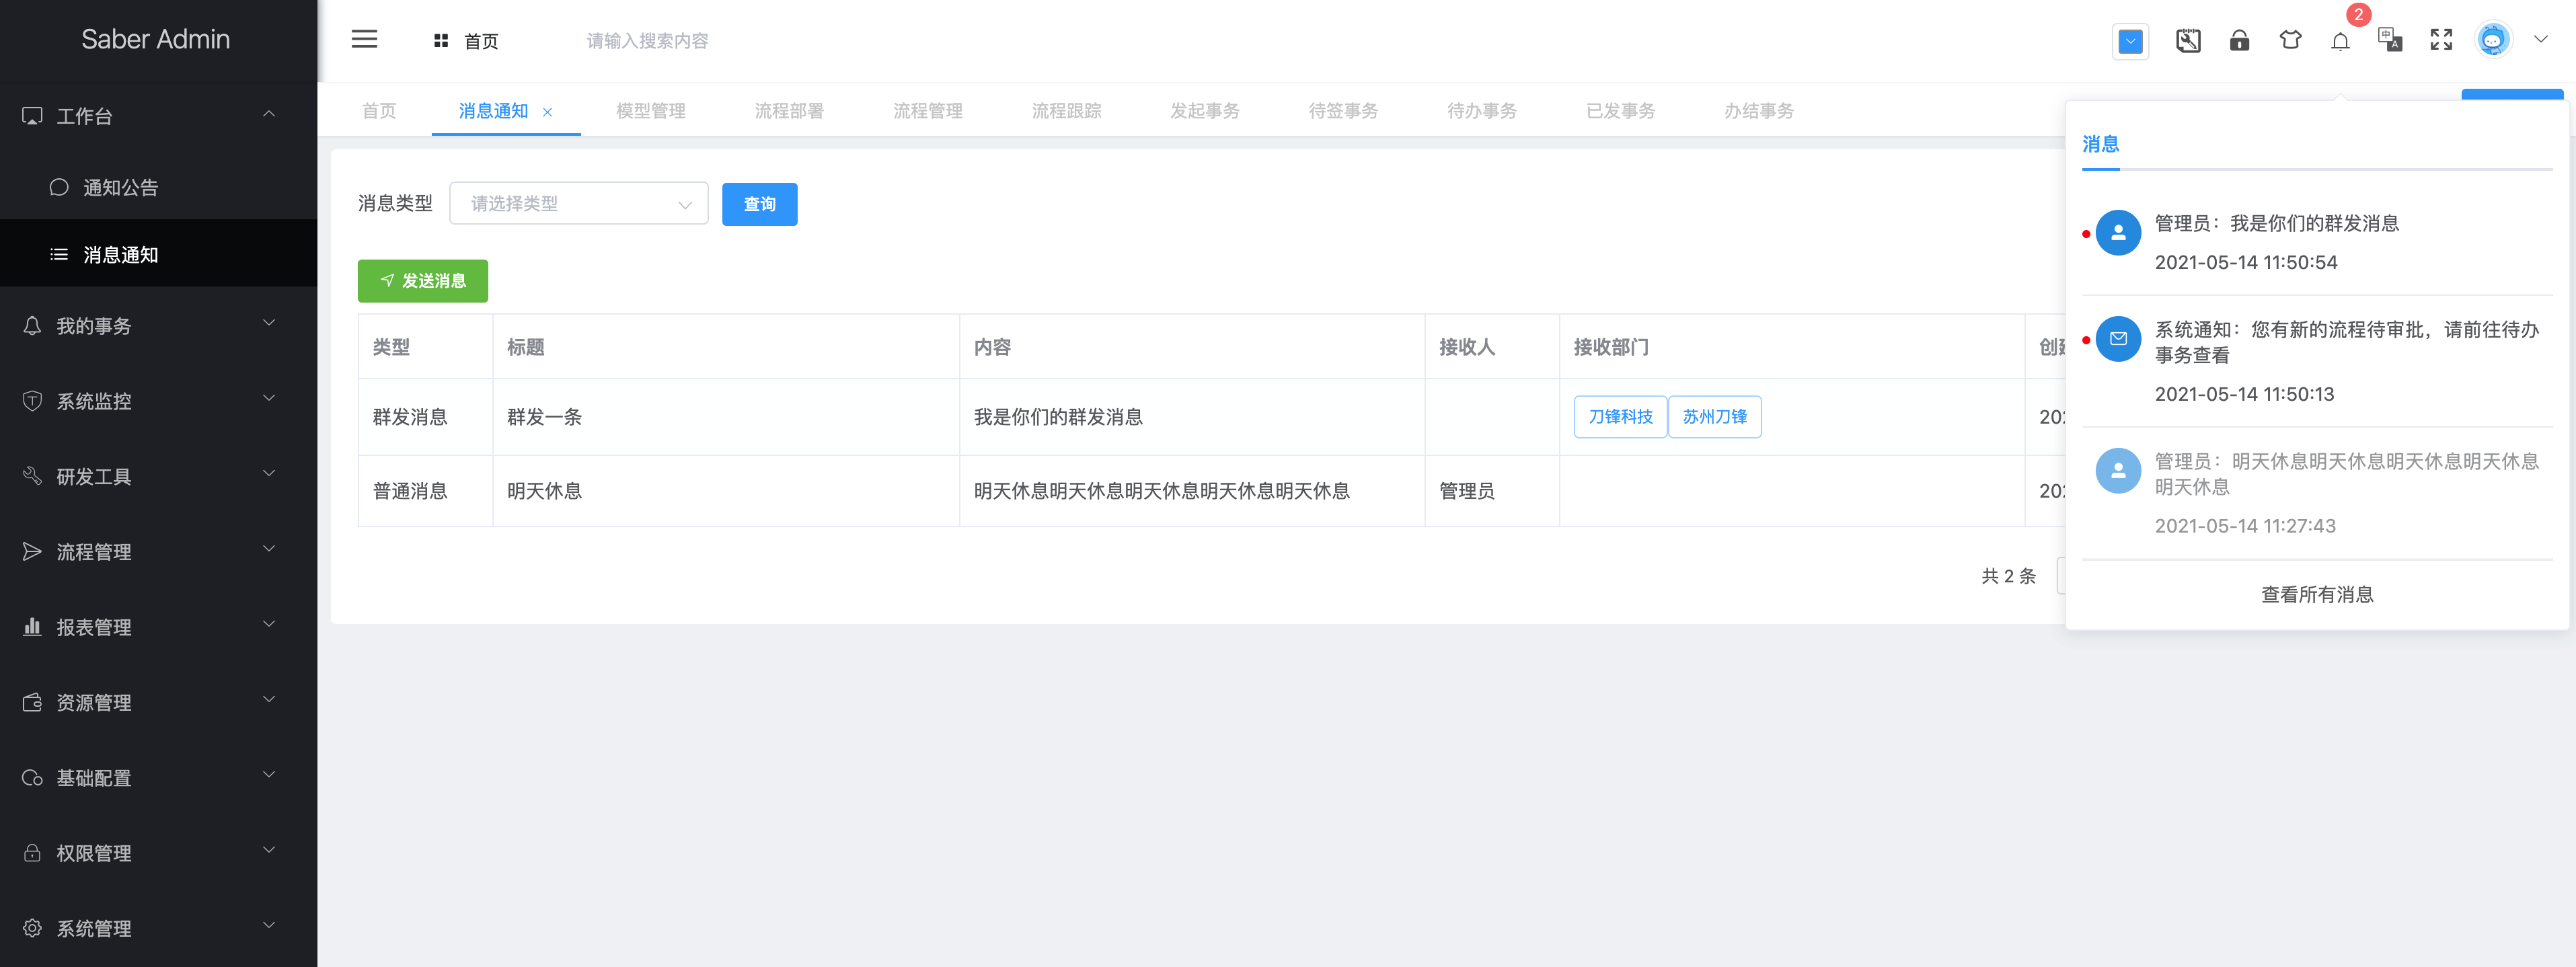Screen dimensions: 2576x967
Task: Open the debug log wrench-notepad icon
Action: tap(2188, 40)
